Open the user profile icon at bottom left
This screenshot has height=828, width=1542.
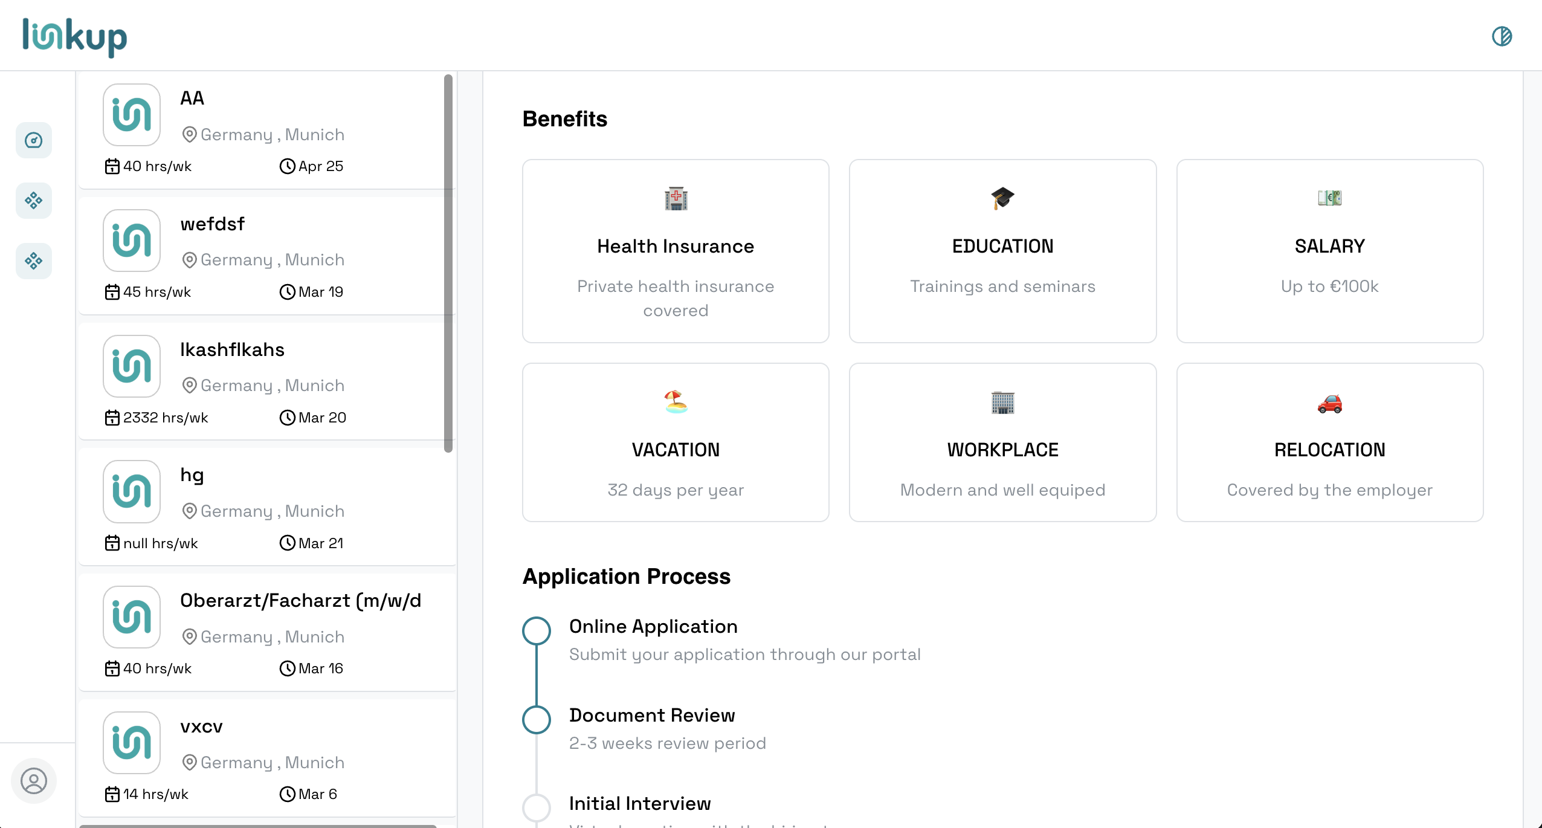(33, 780)
